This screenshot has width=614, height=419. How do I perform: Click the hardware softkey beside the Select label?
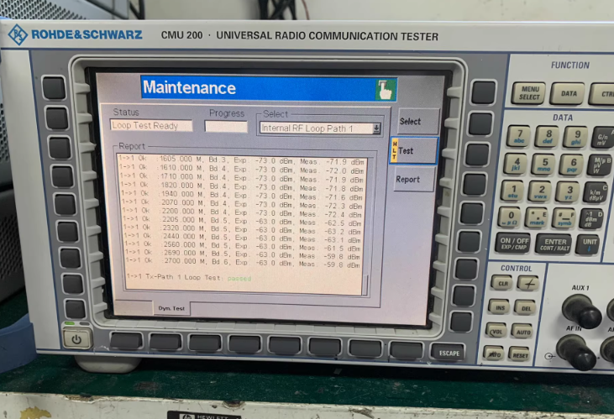pos(480,124)
